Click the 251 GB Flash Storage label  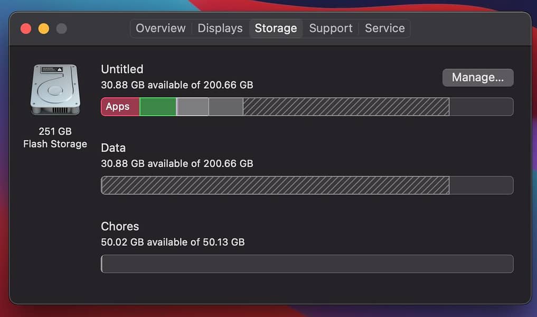click(55, 137)
